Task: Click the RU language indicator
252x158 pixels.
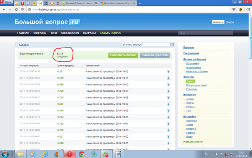Action: [206, 154]
